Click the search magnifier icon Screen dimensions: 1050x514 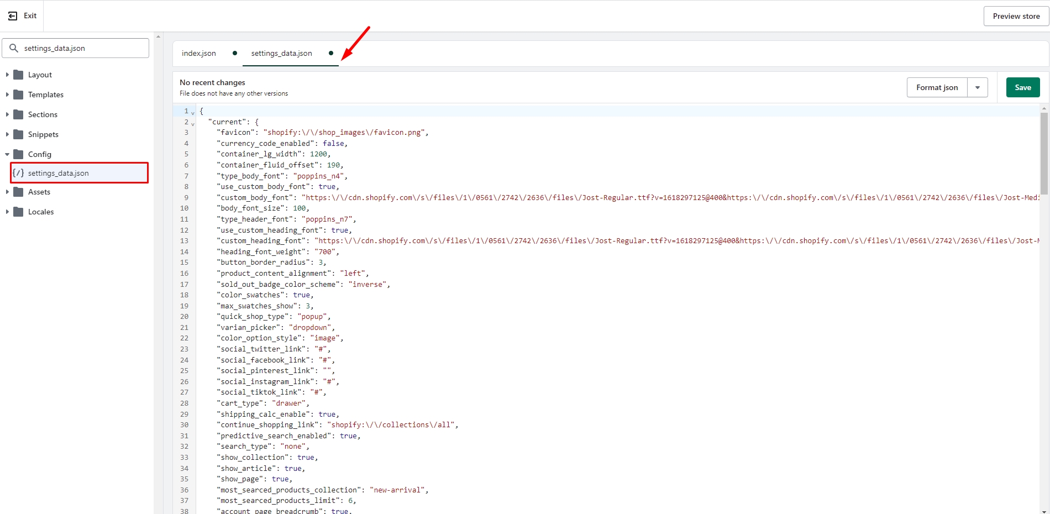(14, 48)
